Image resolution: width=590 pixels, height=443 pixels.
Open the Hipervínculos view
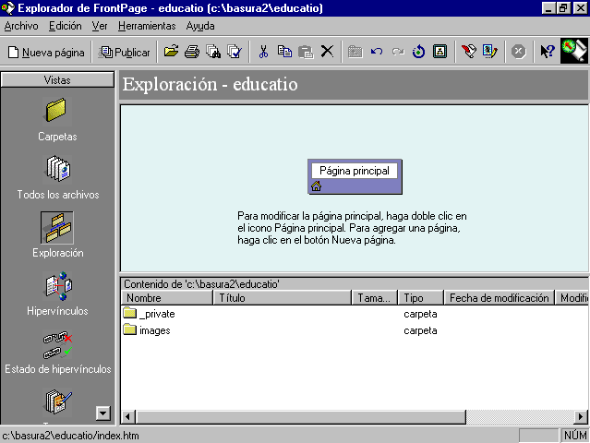(57, 294)
